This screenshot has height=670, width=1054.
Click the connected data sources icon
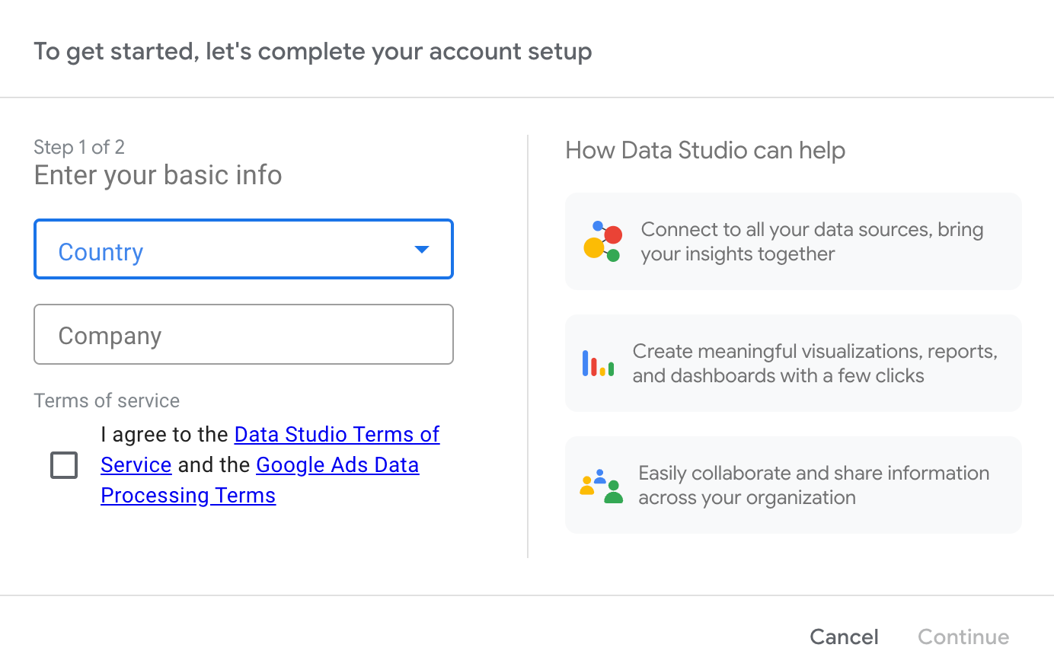point(603,241)
